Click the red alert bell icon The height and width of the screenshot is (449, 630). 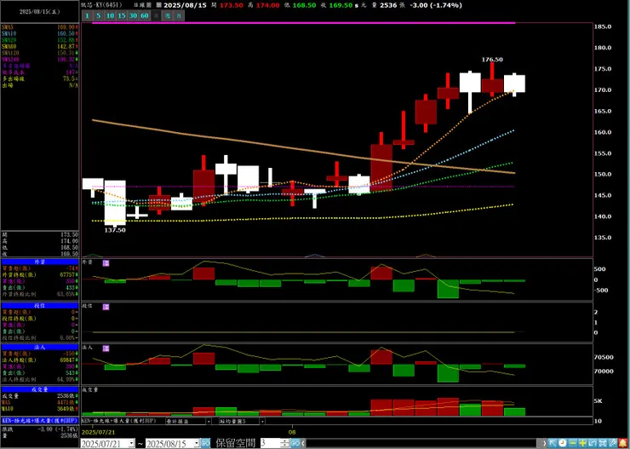pyautogui.click(x=623, y=443)
